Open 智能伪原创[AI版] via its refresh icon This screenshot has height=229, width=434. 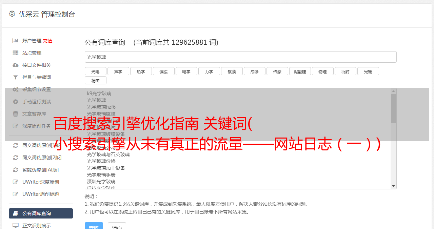tap(15, 170)
